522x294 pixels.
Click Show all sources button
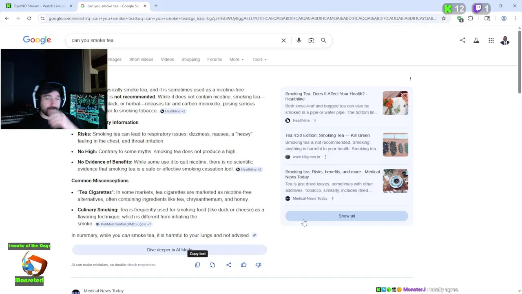[347, 216]
